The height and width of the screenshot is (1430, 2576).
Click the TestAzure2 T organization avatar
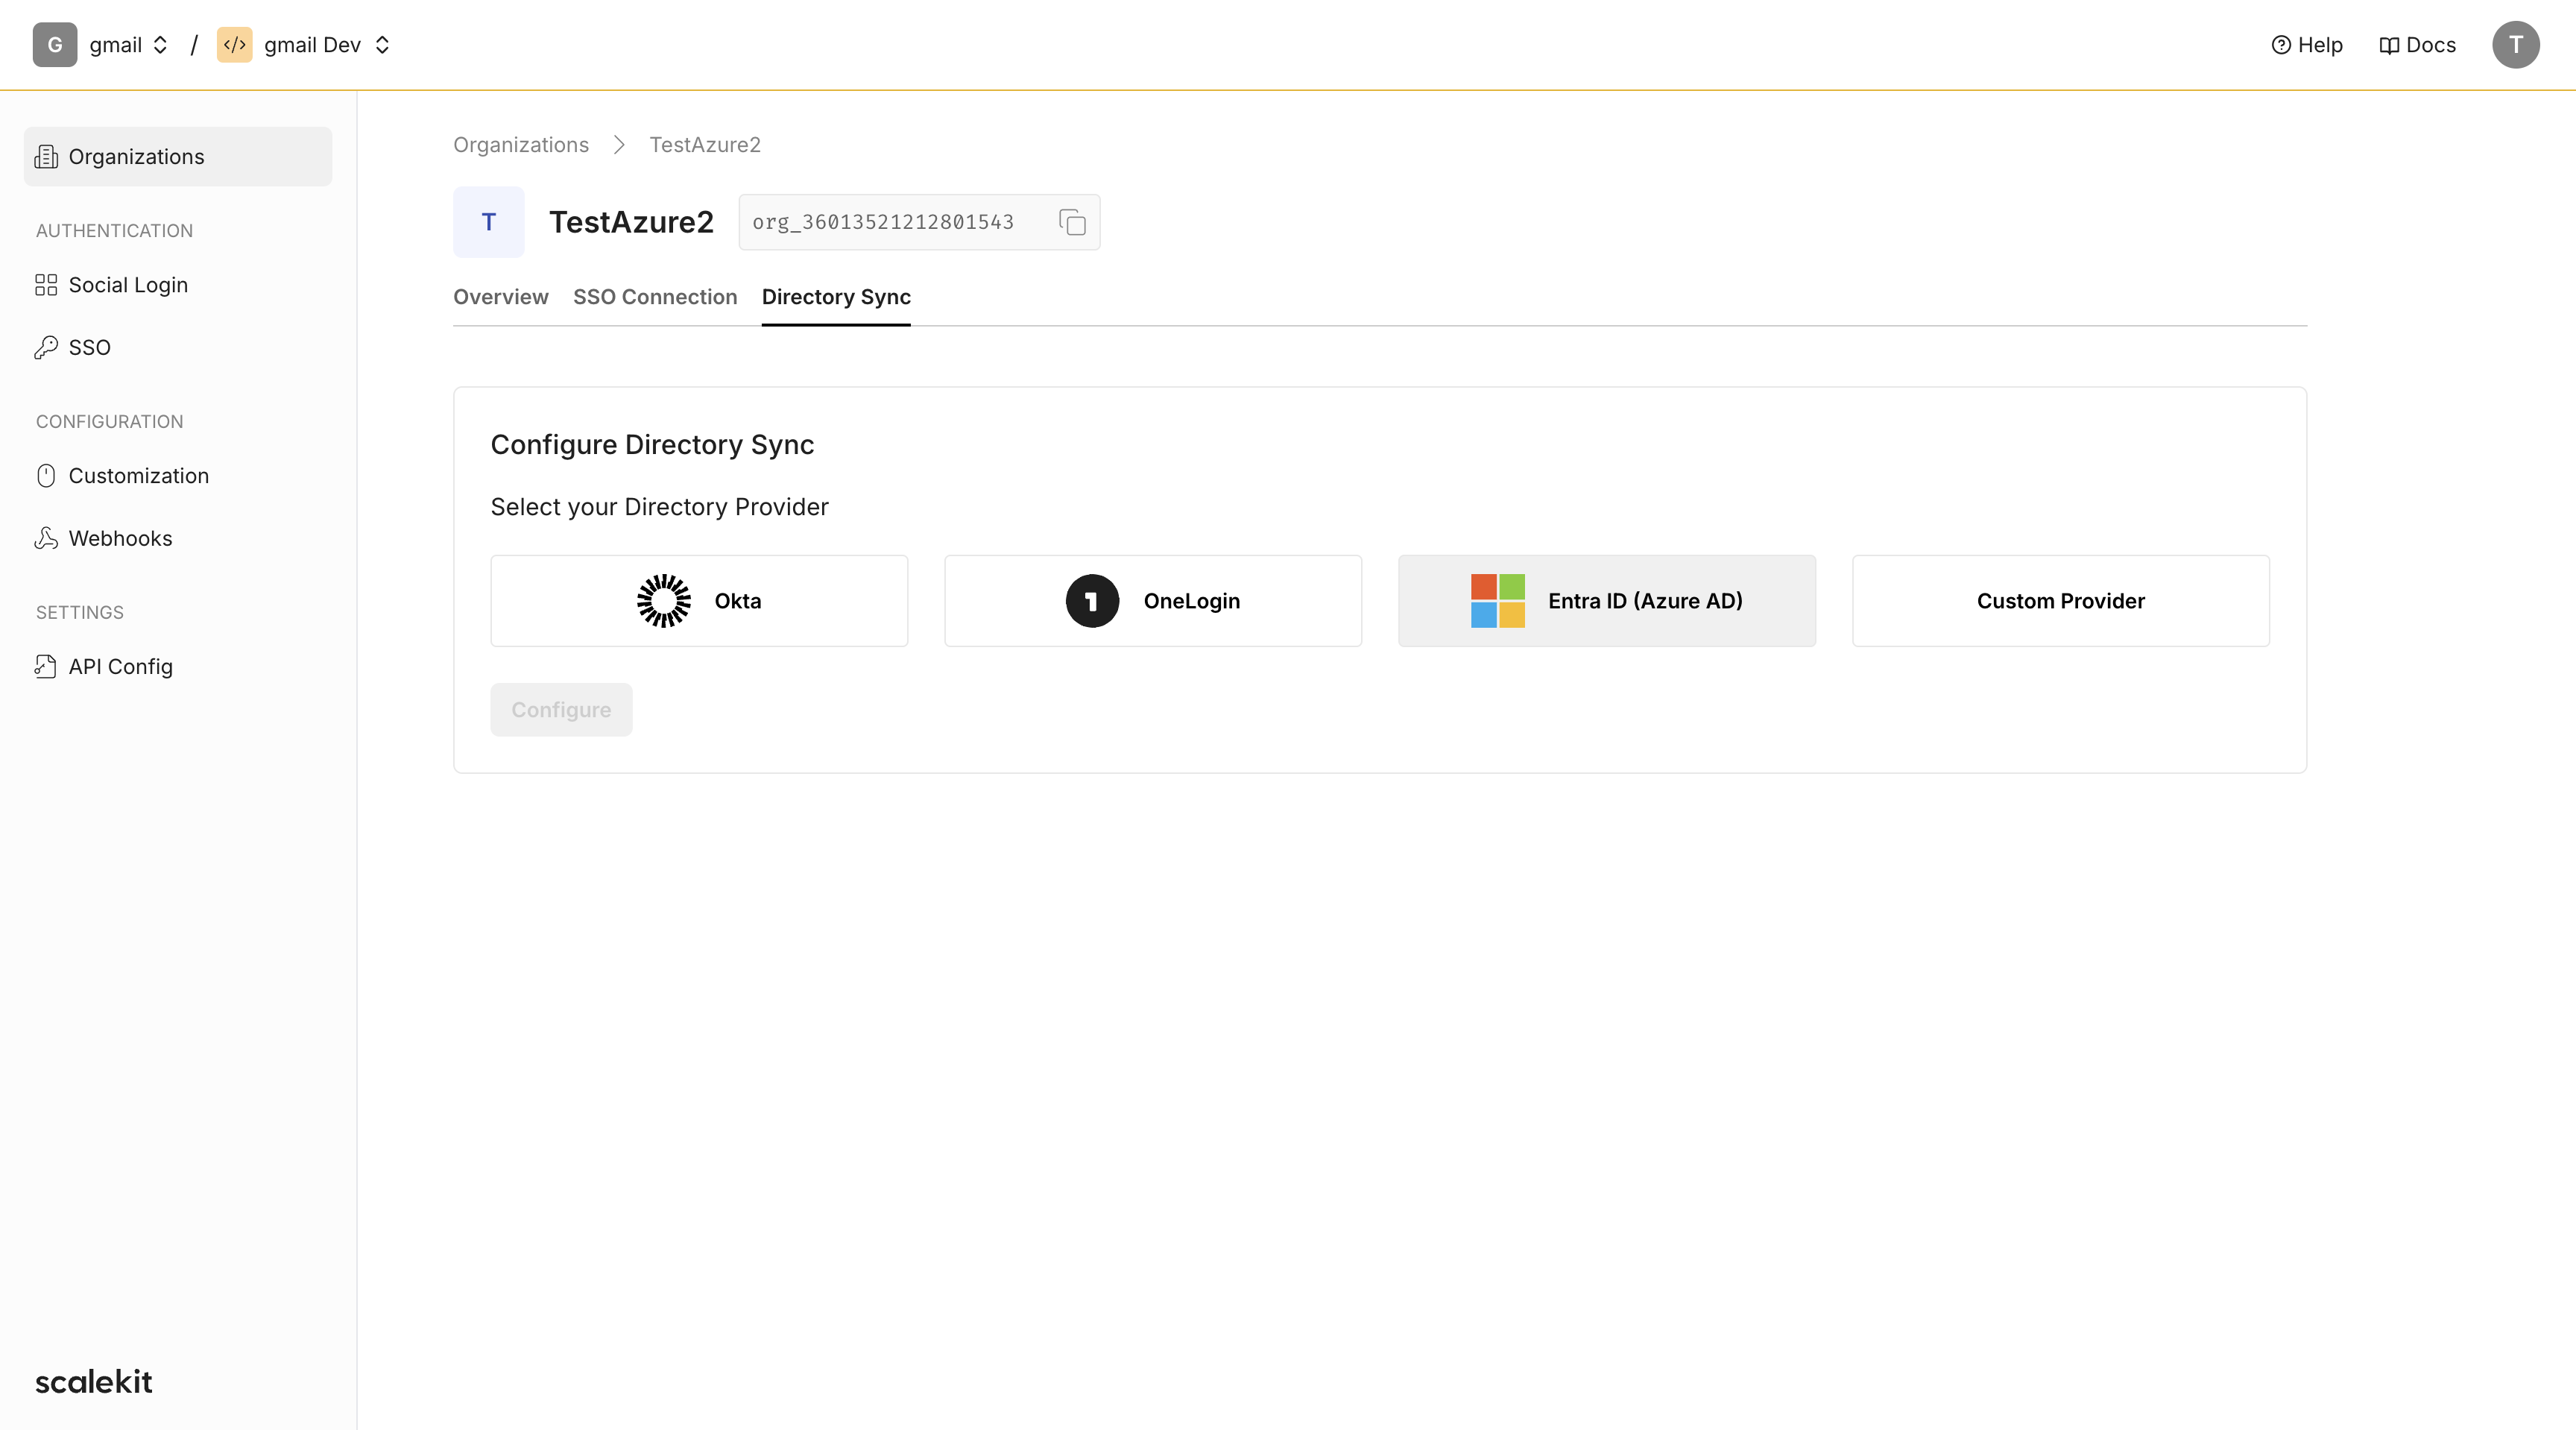[x=489, y=222]
